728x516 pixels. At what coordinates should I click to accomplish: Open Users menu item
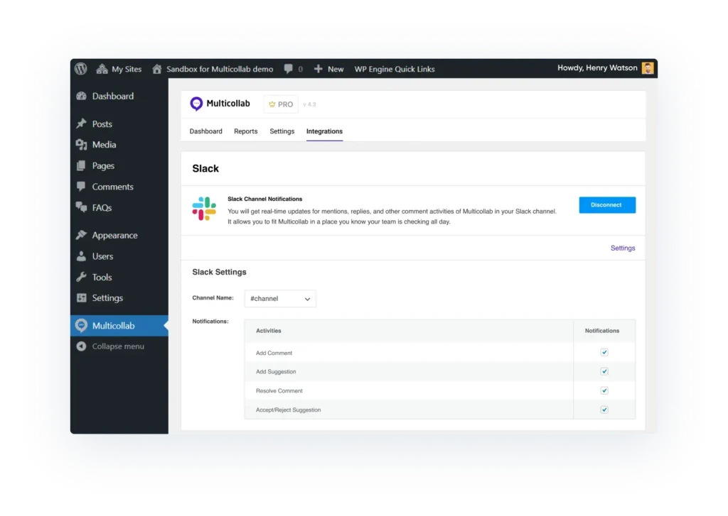click(x=102, y=256)
